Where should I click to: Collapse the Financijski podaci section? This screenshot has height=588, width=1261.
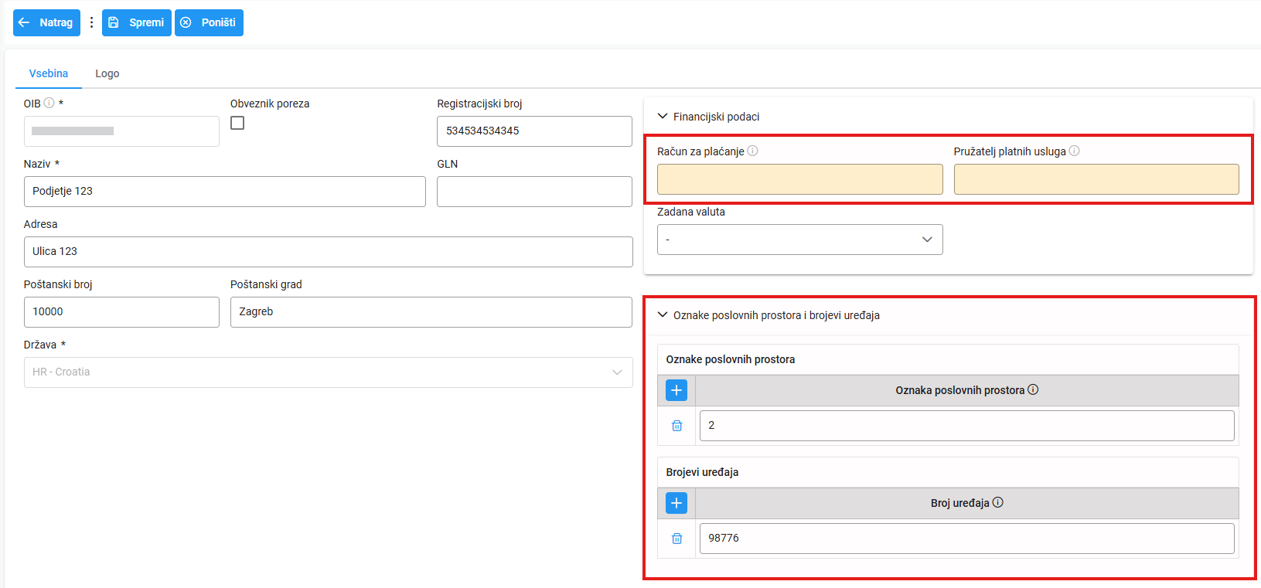click(663, 117)
